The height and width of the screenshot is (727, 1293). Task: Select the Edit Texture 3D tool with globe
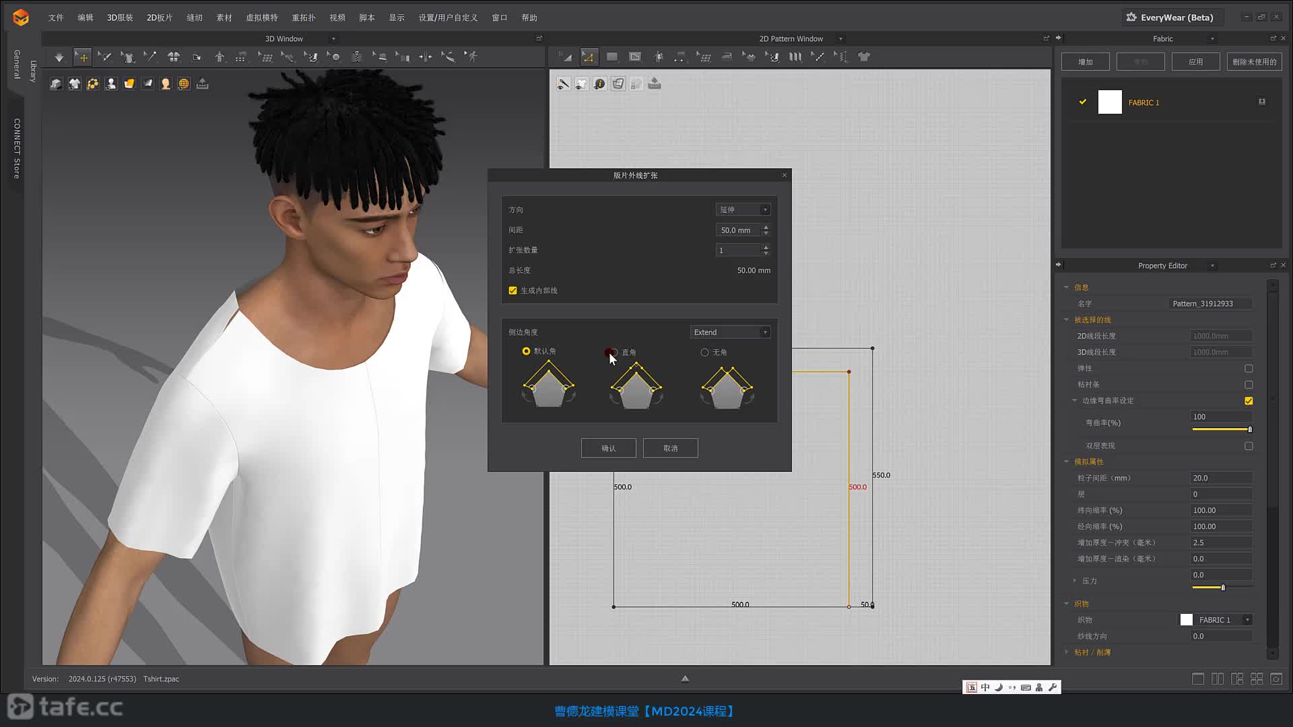[x=335, y=57]
